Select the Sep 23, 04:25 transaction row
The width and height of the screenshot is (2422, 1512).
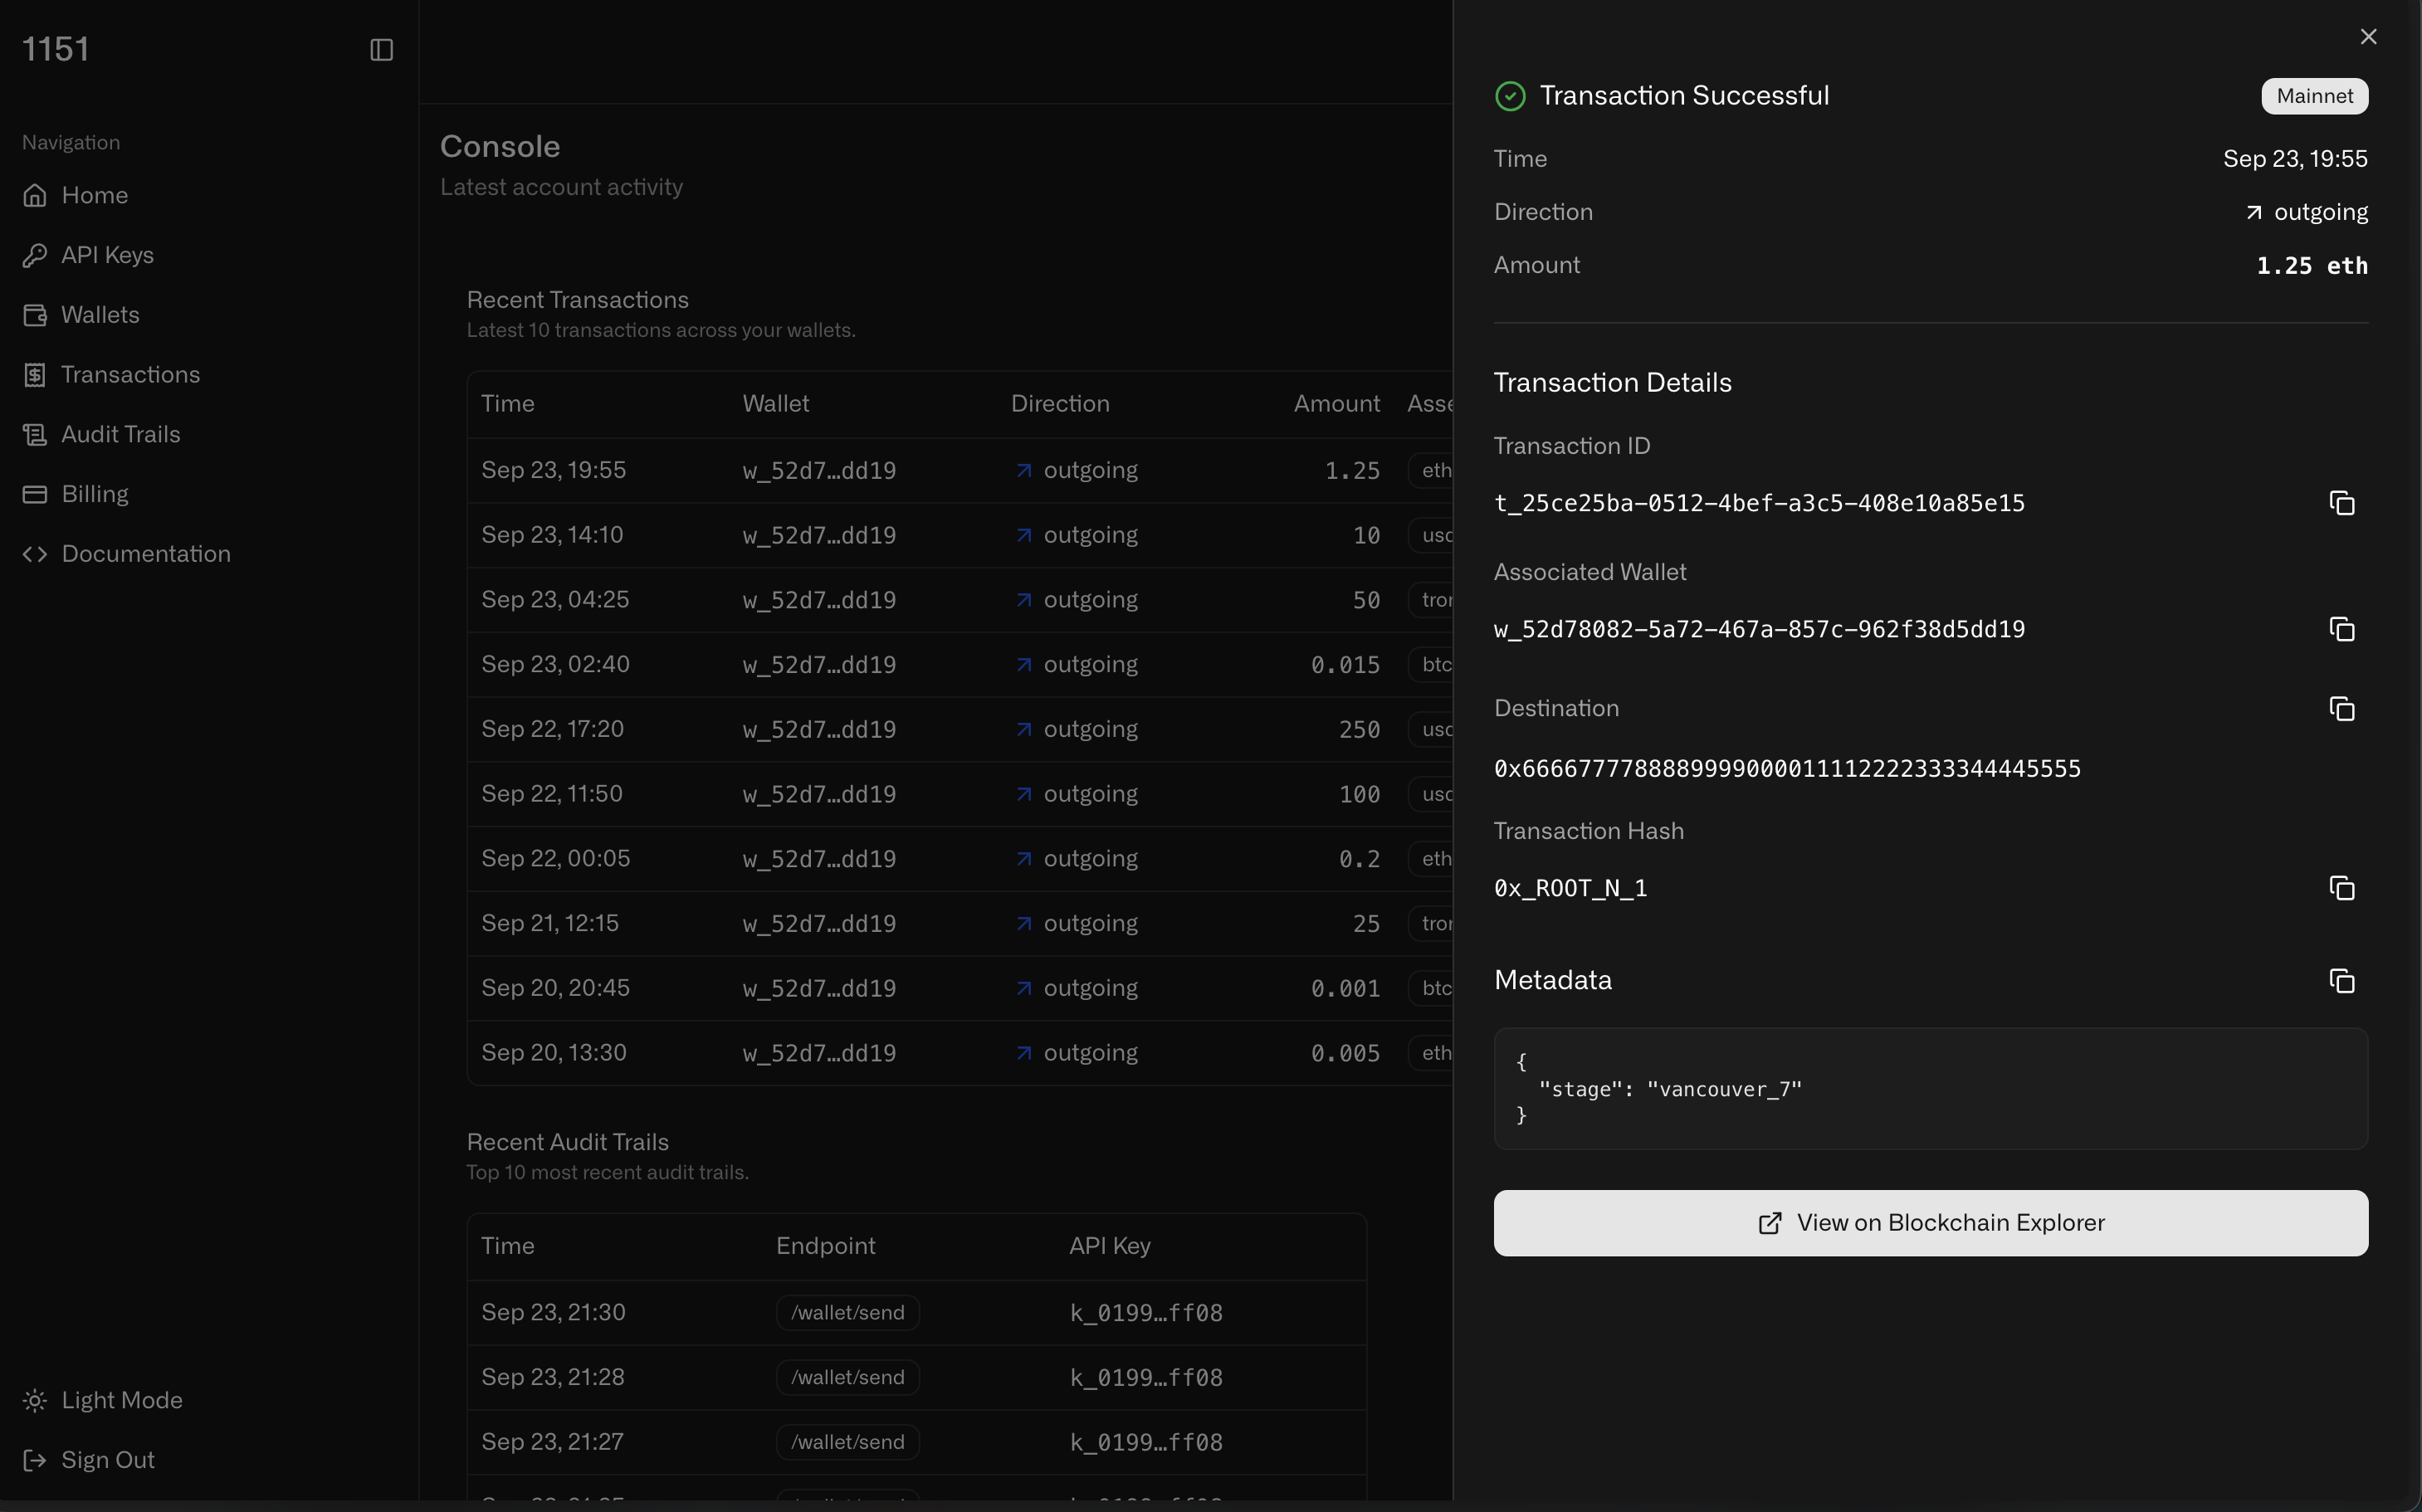pyautogui.click(x=960, y=600)
